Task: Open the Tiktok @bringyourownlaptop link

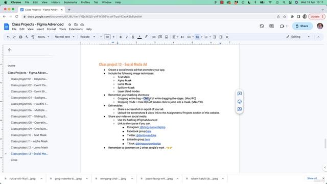Action: [148, 144]
